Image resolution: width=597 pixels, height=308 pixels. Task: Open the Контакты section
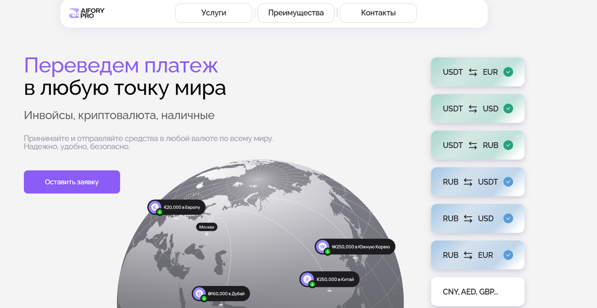coord(378,13)
